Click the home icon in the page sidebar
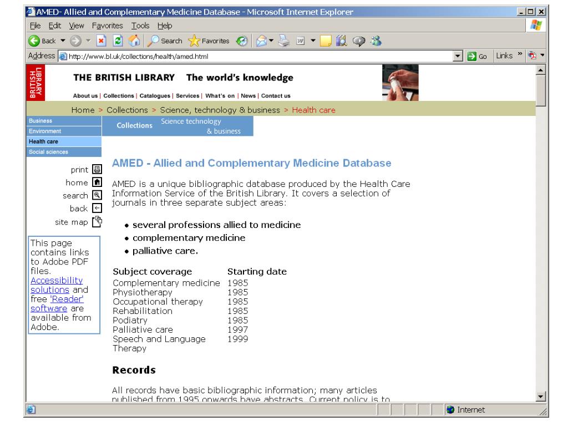This screenshot has width=568, height=426. click(x=97, y=182)
